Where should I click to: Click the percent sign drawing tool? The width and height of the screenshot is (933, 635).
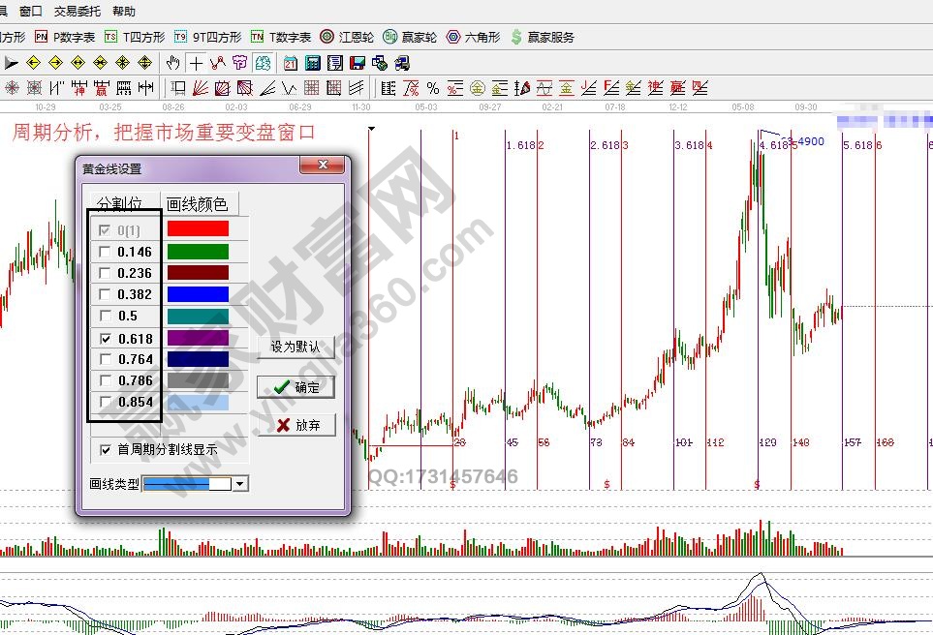click(x=433, y=88)
